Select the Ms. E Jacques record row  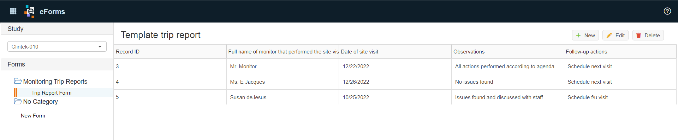pyautogui.click(x=395, y=82)
